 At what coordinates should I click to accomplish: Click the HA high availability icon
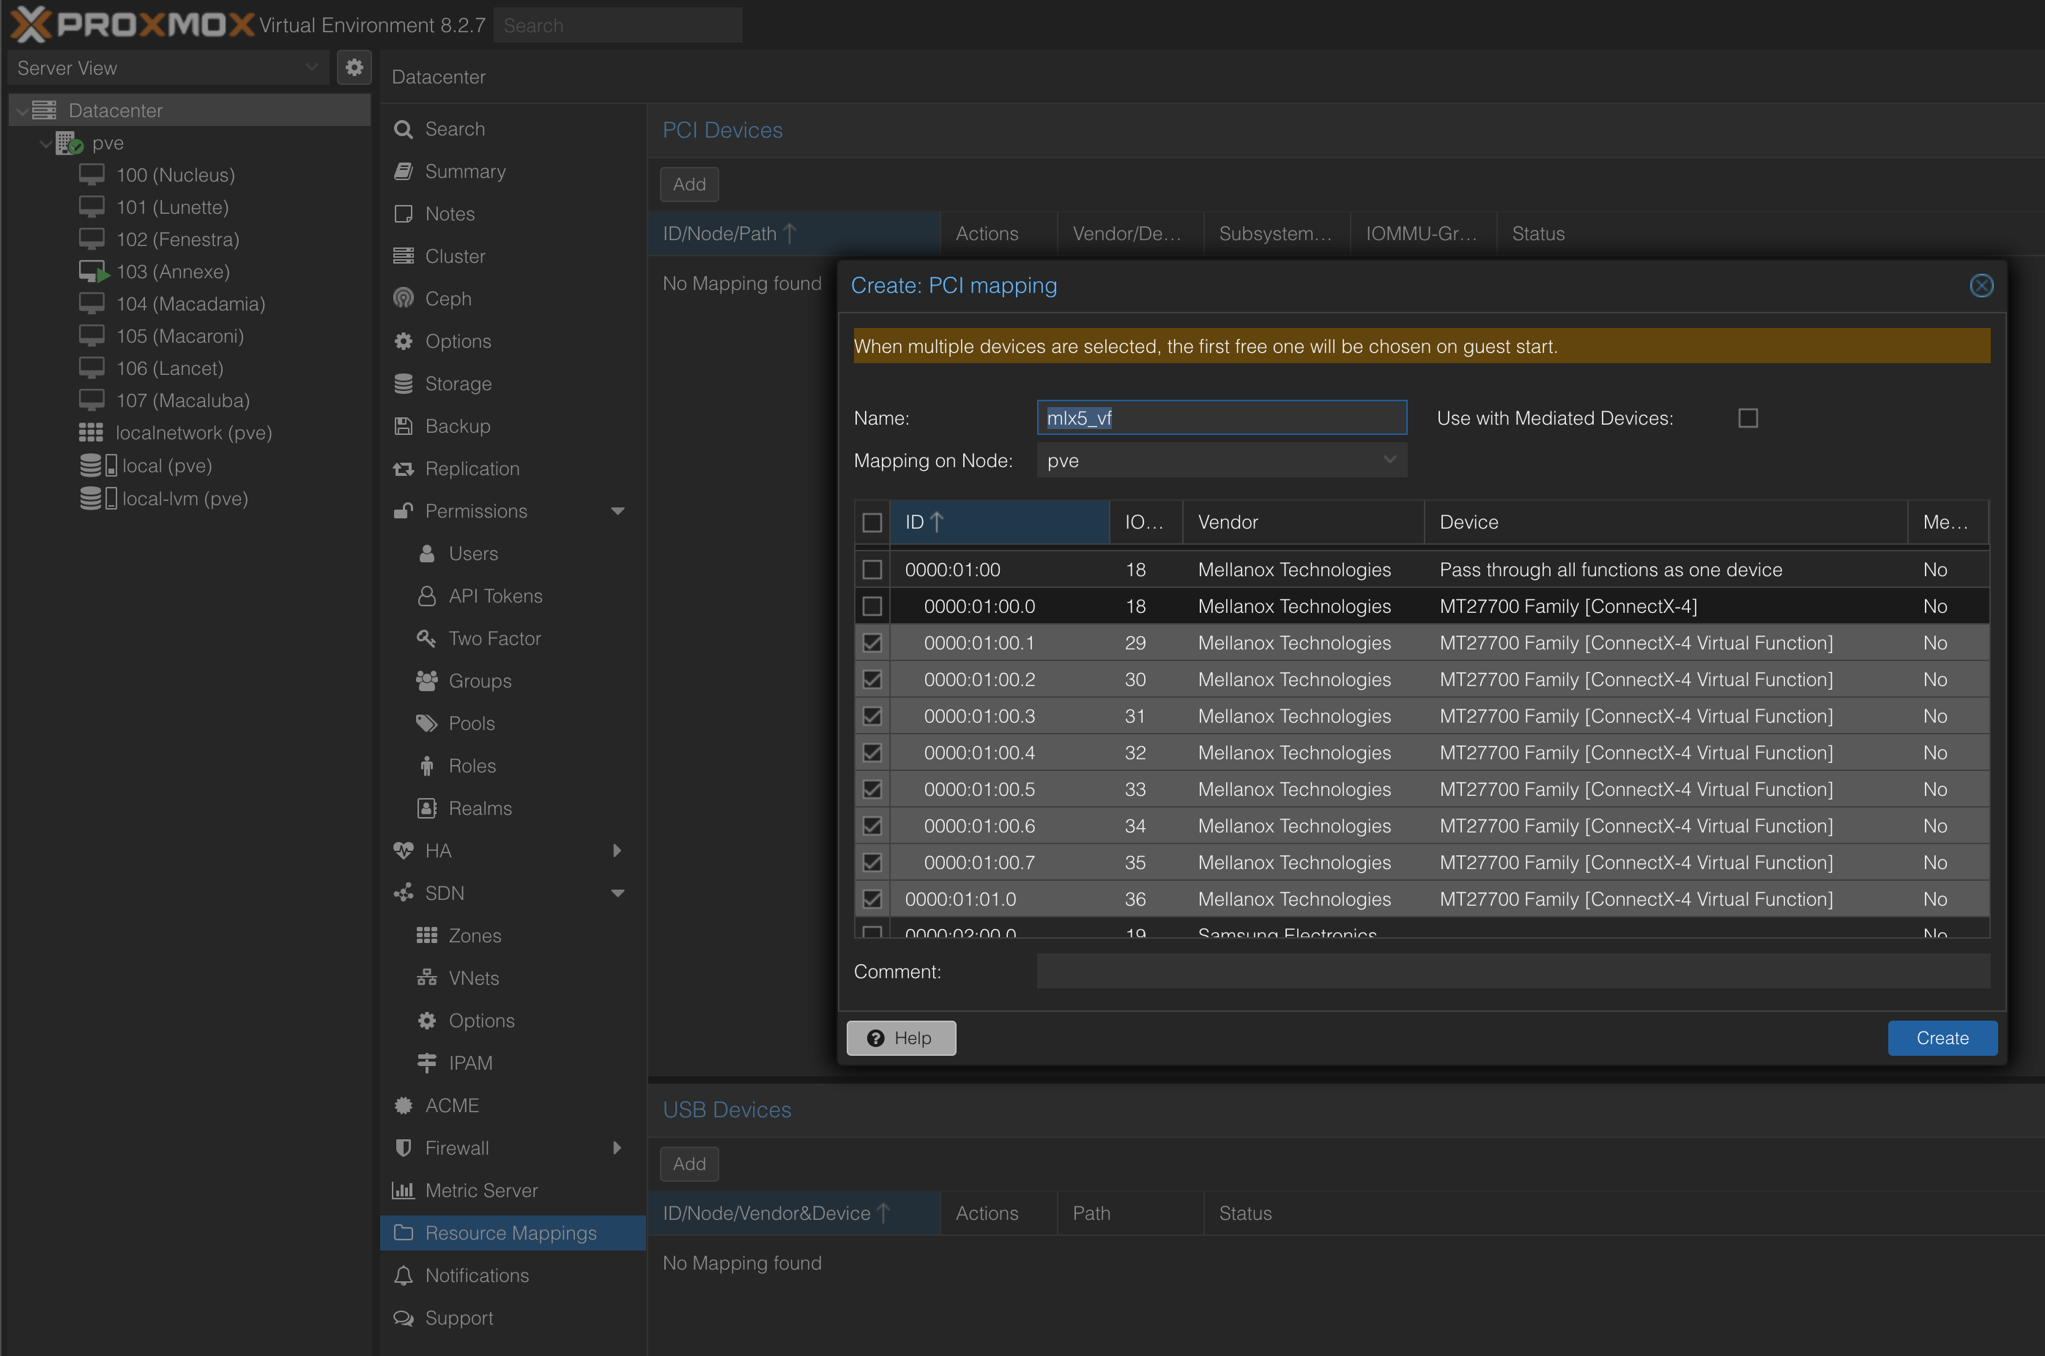(403, 851)
